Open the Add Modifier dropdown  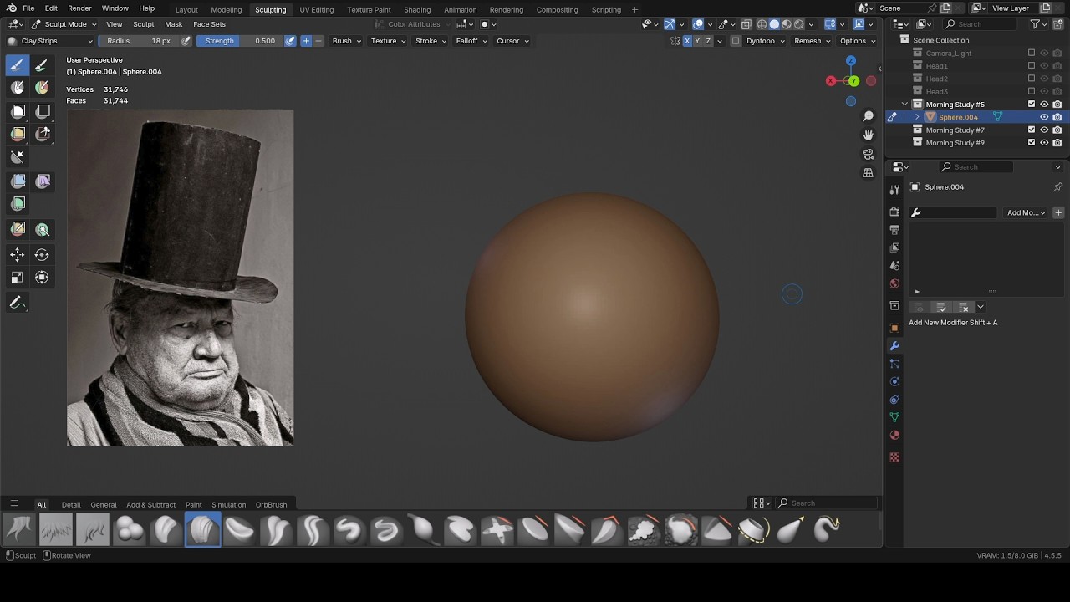tap(1026, 213)
